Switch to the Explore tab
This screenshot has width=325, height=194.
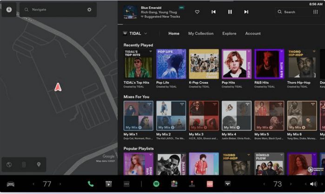click(229, 33)
